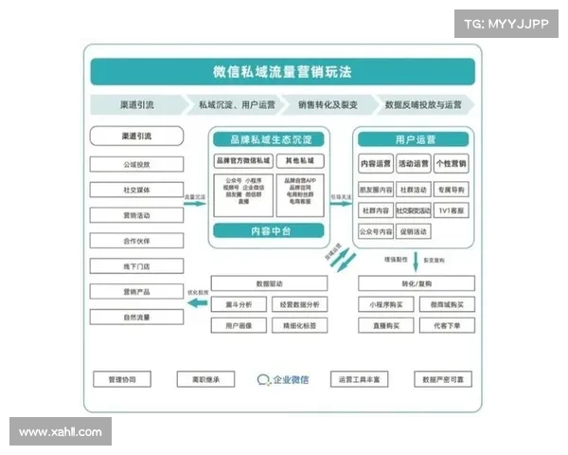568x455 pixels.
Task: Click the 精细化标签 box
Action: pos(299,325)
